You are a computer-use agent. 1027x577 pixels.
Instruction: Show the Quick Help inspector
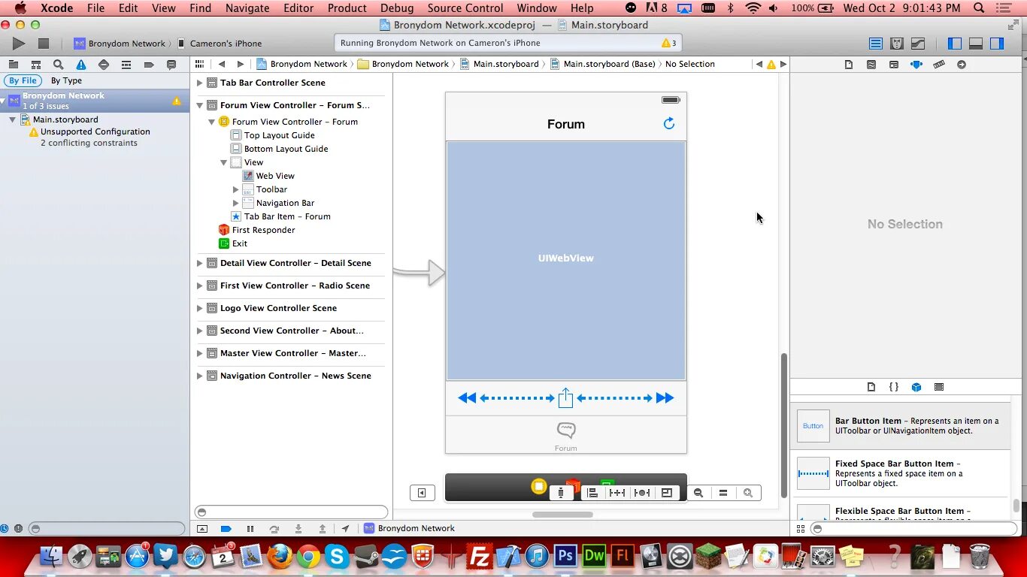(871, 65)
